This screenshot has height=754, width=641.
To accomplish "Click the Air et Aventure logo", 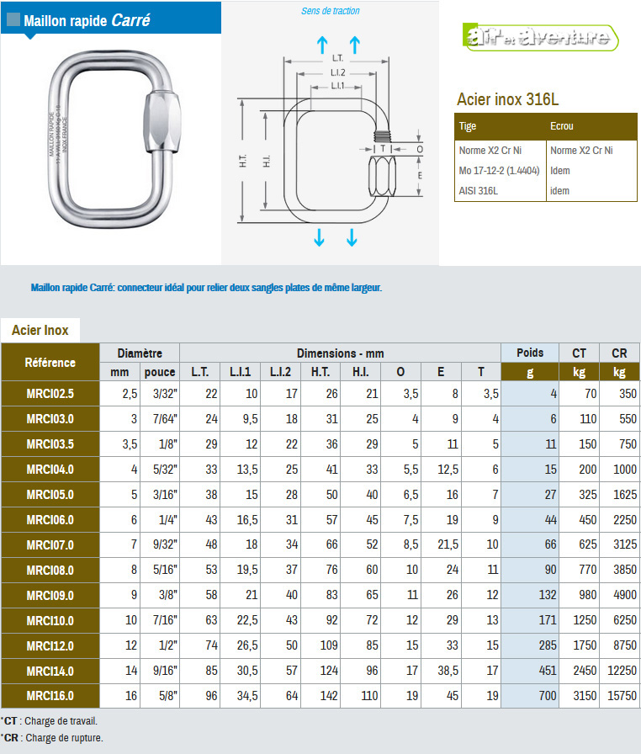I will click(x=541, y=37).
